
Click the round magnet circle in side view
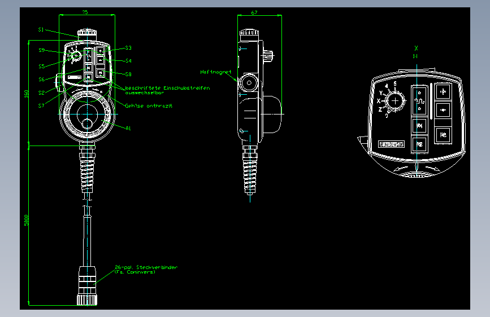point(249,83)
